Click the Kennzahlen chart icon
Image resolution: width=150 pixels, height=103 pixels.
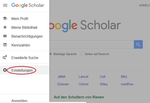[5, 45]
